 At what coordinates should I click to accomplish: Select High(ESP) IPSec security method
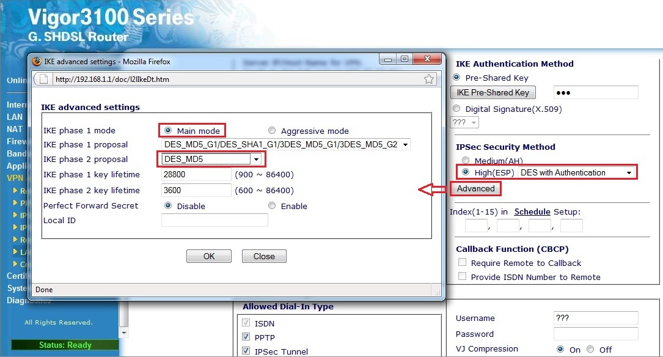pos(466,172)
